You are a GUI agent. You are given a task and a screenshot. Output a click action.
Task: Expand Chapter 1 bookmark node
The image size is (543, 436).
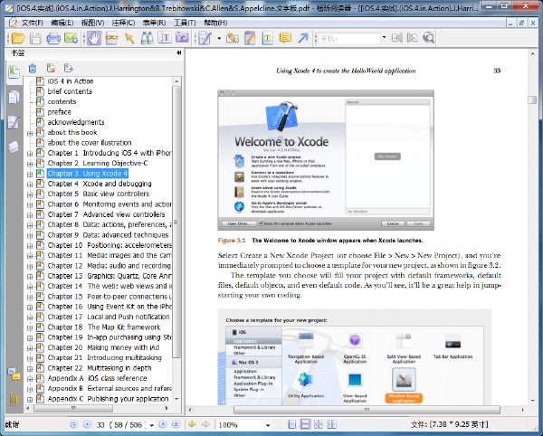tap(30, 153)
